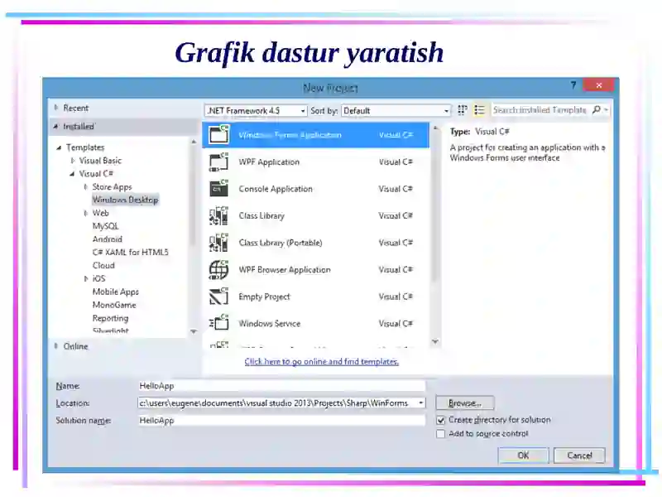
Task: Close the New Project dialog
Action: pyautogui.click(x=598, y=85)
